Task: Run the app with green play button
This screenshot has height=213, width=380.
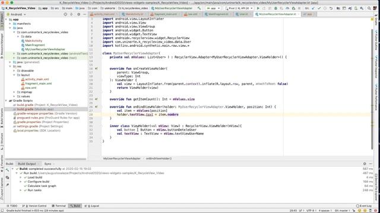Action: (258, 8)
